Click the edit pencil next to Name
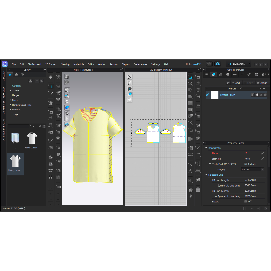The width and height of the screenshot is (271, 271). tap(263, 153)
